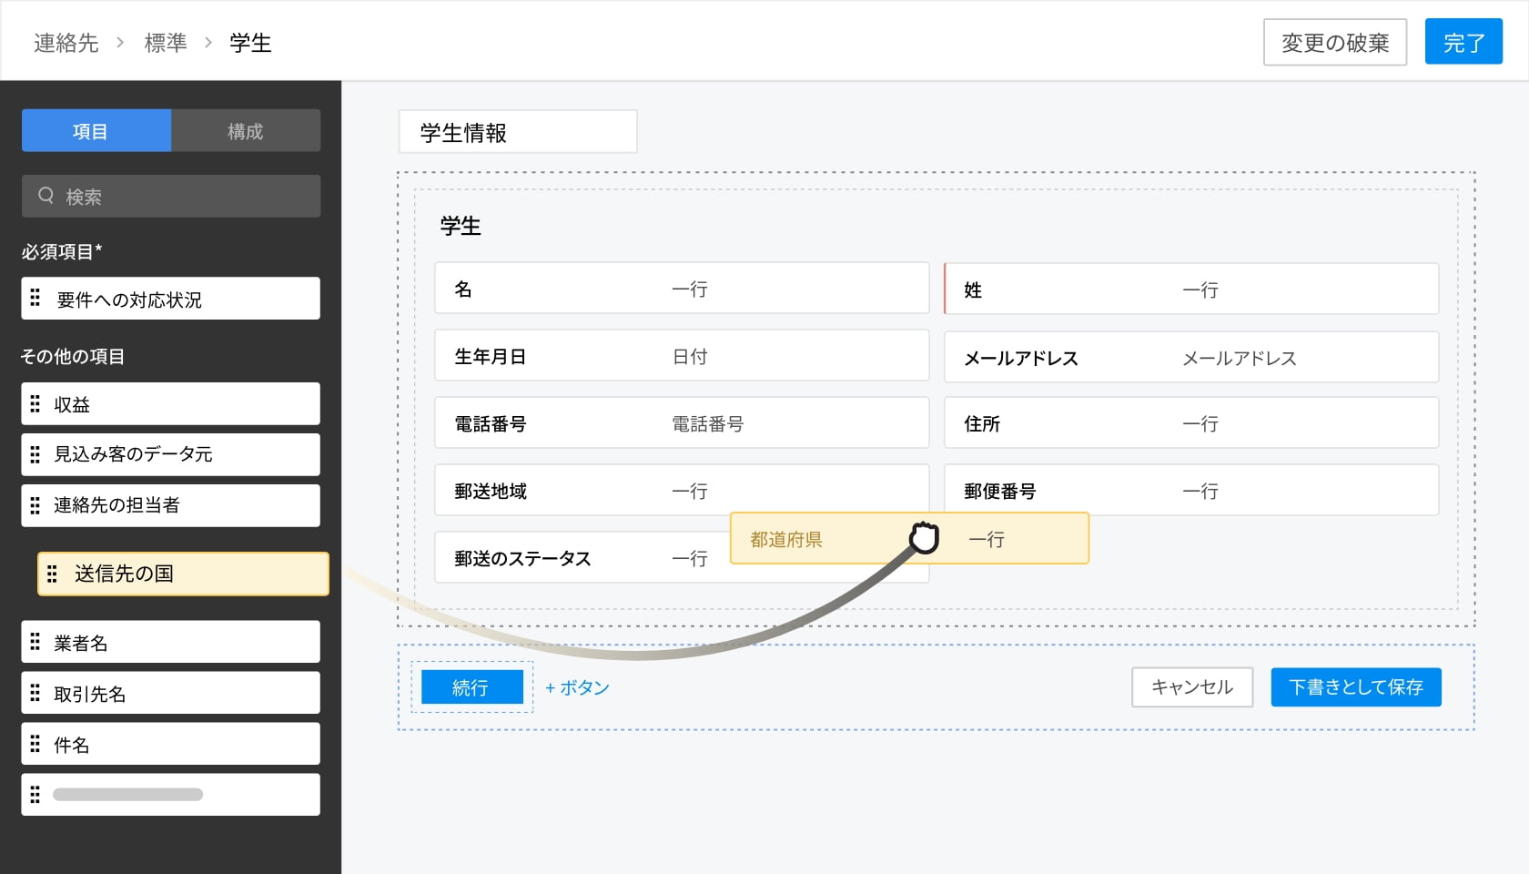
Task: Select the 収益 item
Action: click(x=171, y=403)
